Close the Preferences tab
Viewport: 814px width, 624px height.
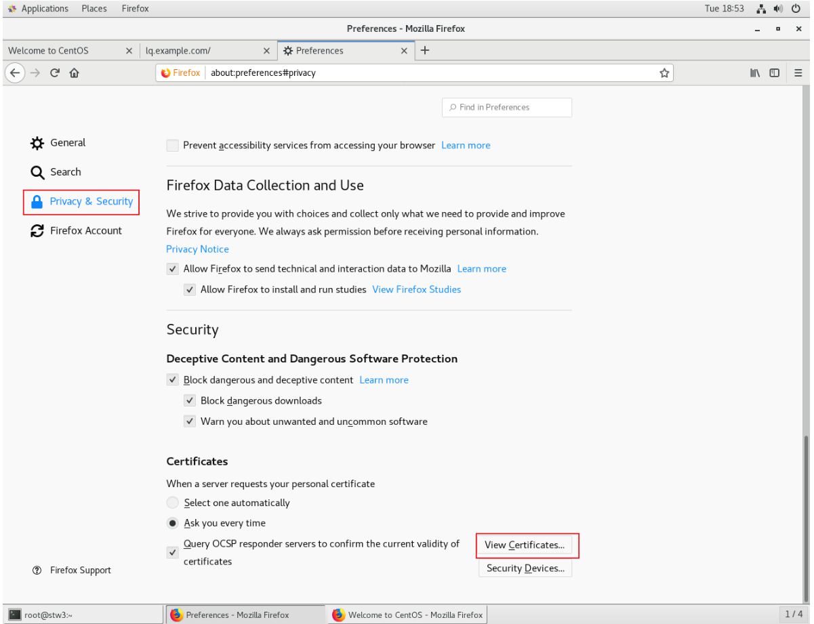pyautogui.click(x=405, y=51)
